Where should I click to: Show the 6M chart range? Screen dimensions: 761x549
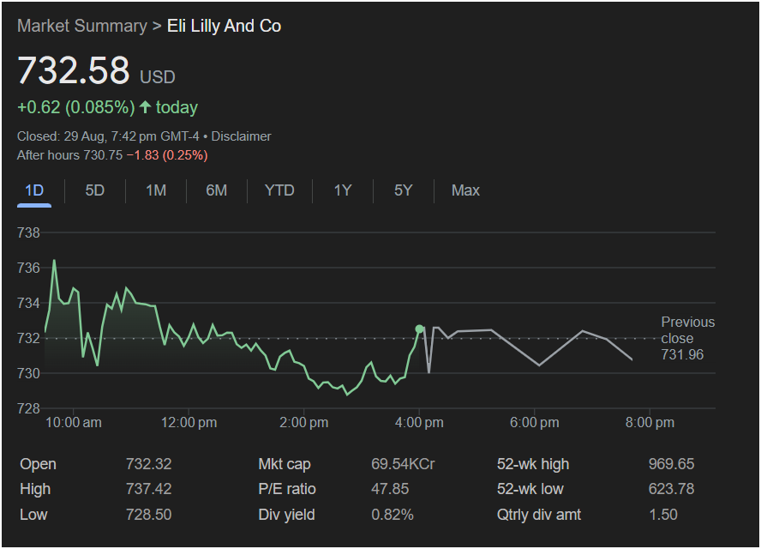(x=217, y=190)
